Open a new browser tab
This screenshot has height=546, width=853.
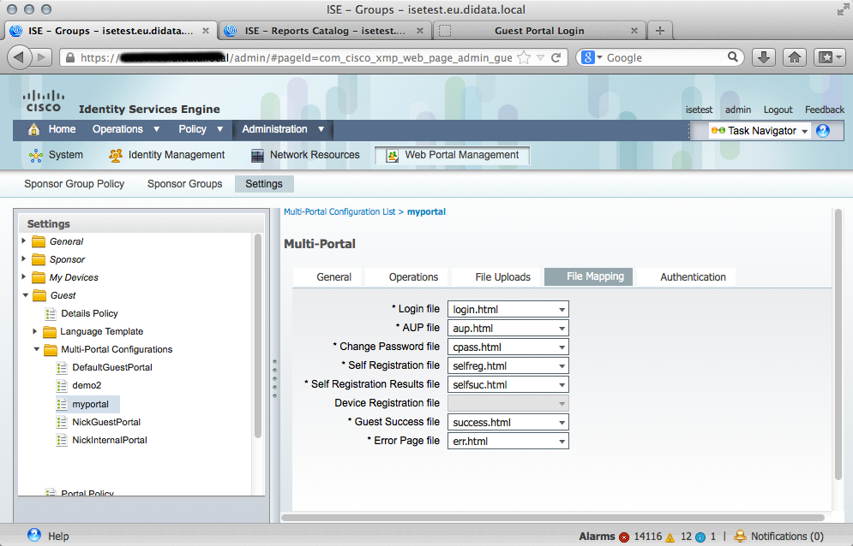click(660, 31)
